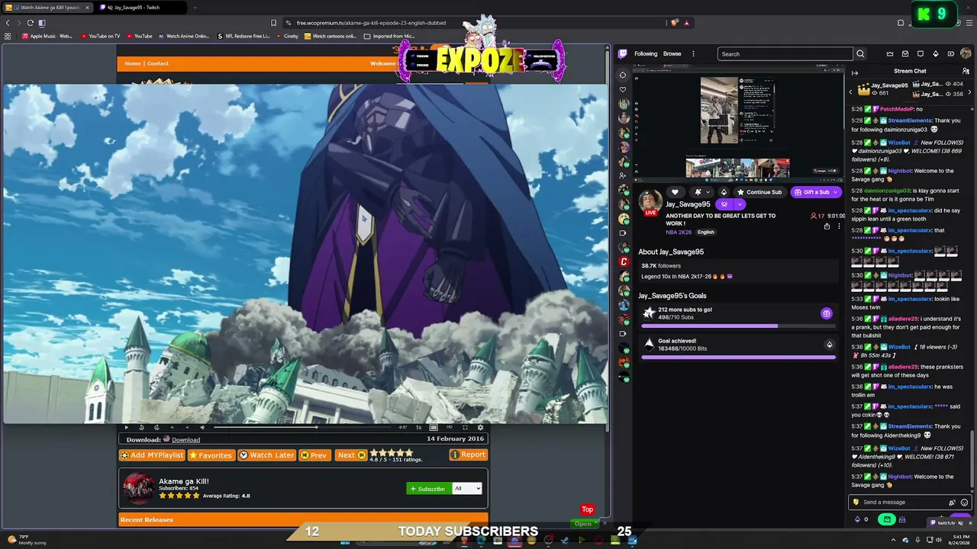Follow heart button under the stream

pyautogui.click(x=675, y=192)
